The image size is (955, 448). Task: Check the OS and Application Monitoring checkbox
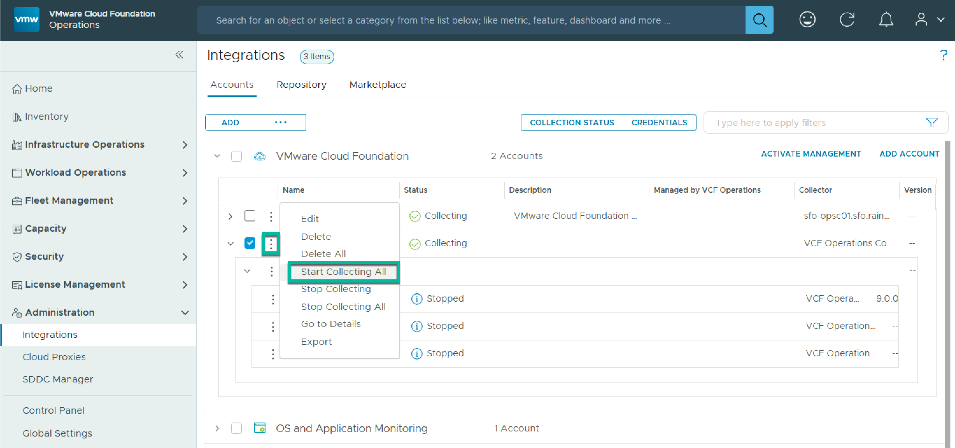236,428
